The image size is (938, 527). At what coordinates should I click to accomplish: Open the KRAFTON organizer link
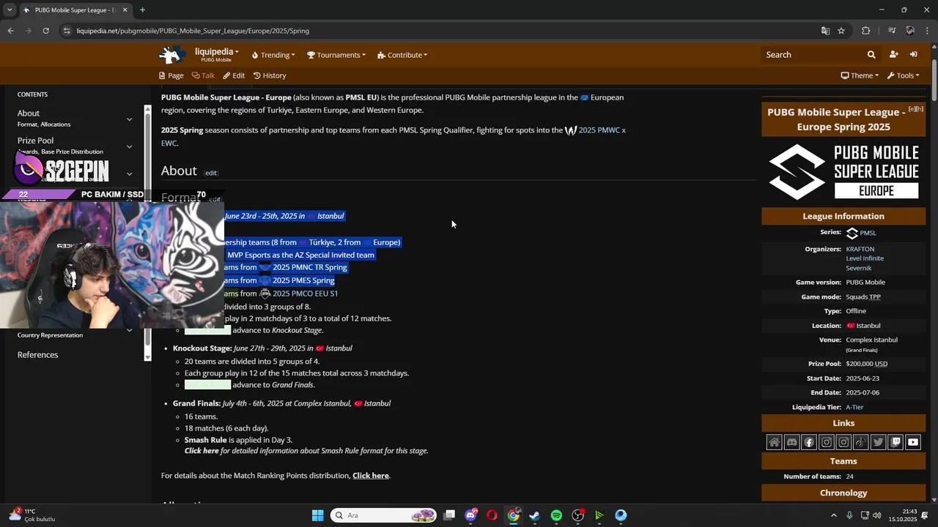tap(860, 249)
